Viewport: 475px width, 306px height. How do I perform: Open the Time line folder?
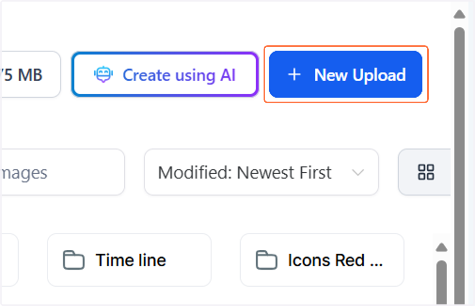(x=129, y=260)
